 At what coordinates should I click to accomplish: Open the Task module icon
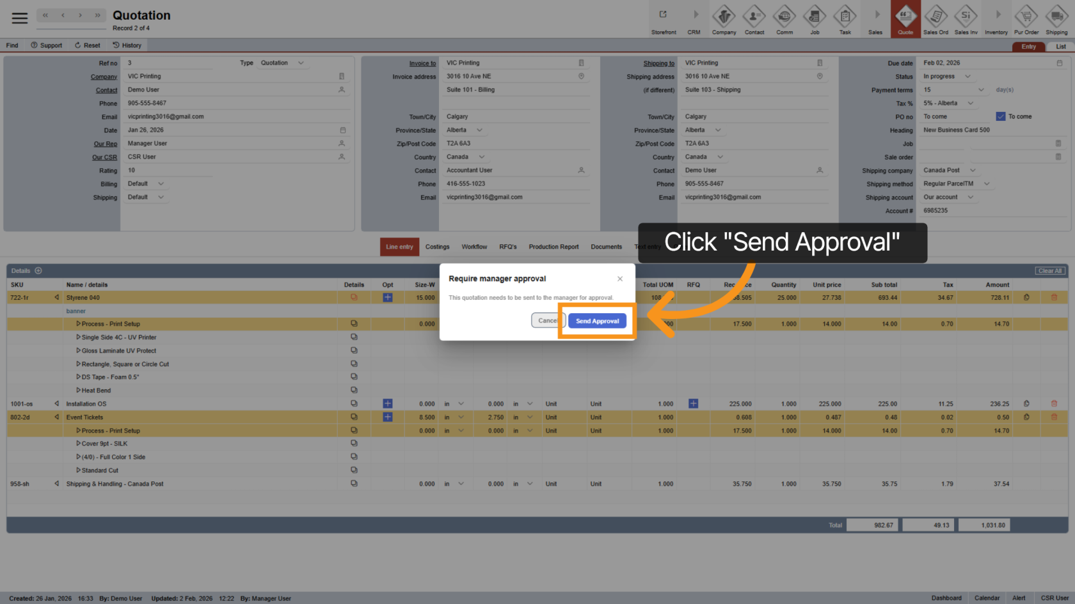tap(845, 16)
